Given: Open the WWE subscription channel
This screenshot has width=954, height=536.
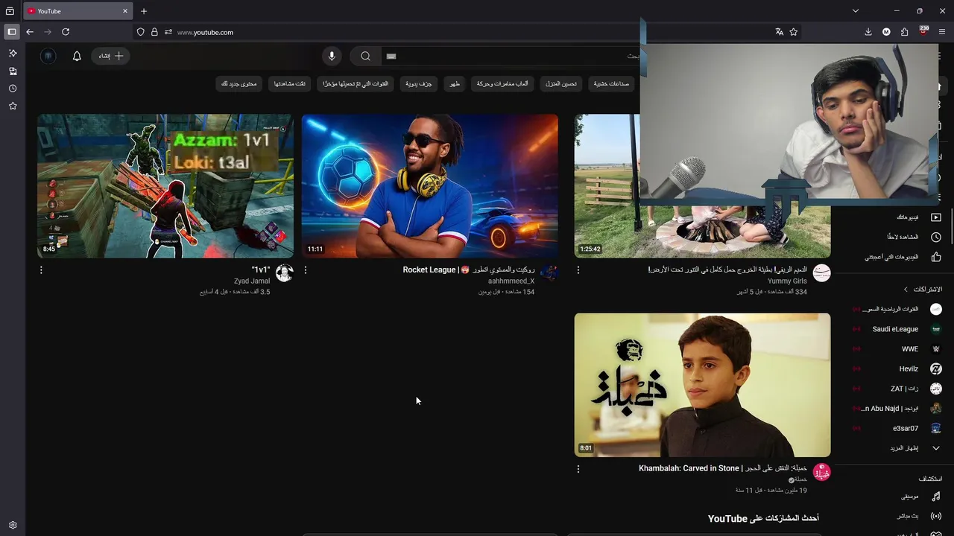Looking at the screenshot, I should click(x=898, y=349).
